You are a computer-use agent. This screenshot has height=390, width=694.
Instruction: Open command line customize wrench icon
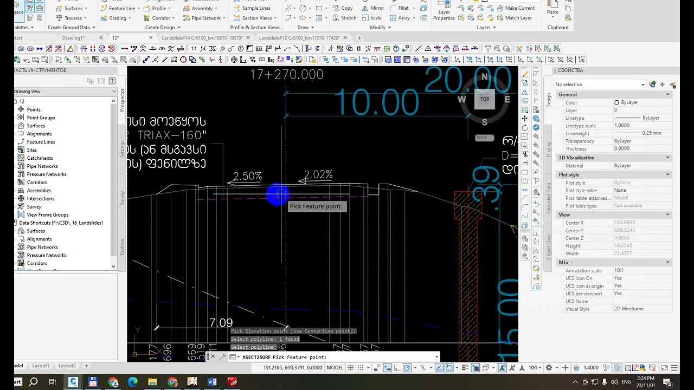(222, 357)
